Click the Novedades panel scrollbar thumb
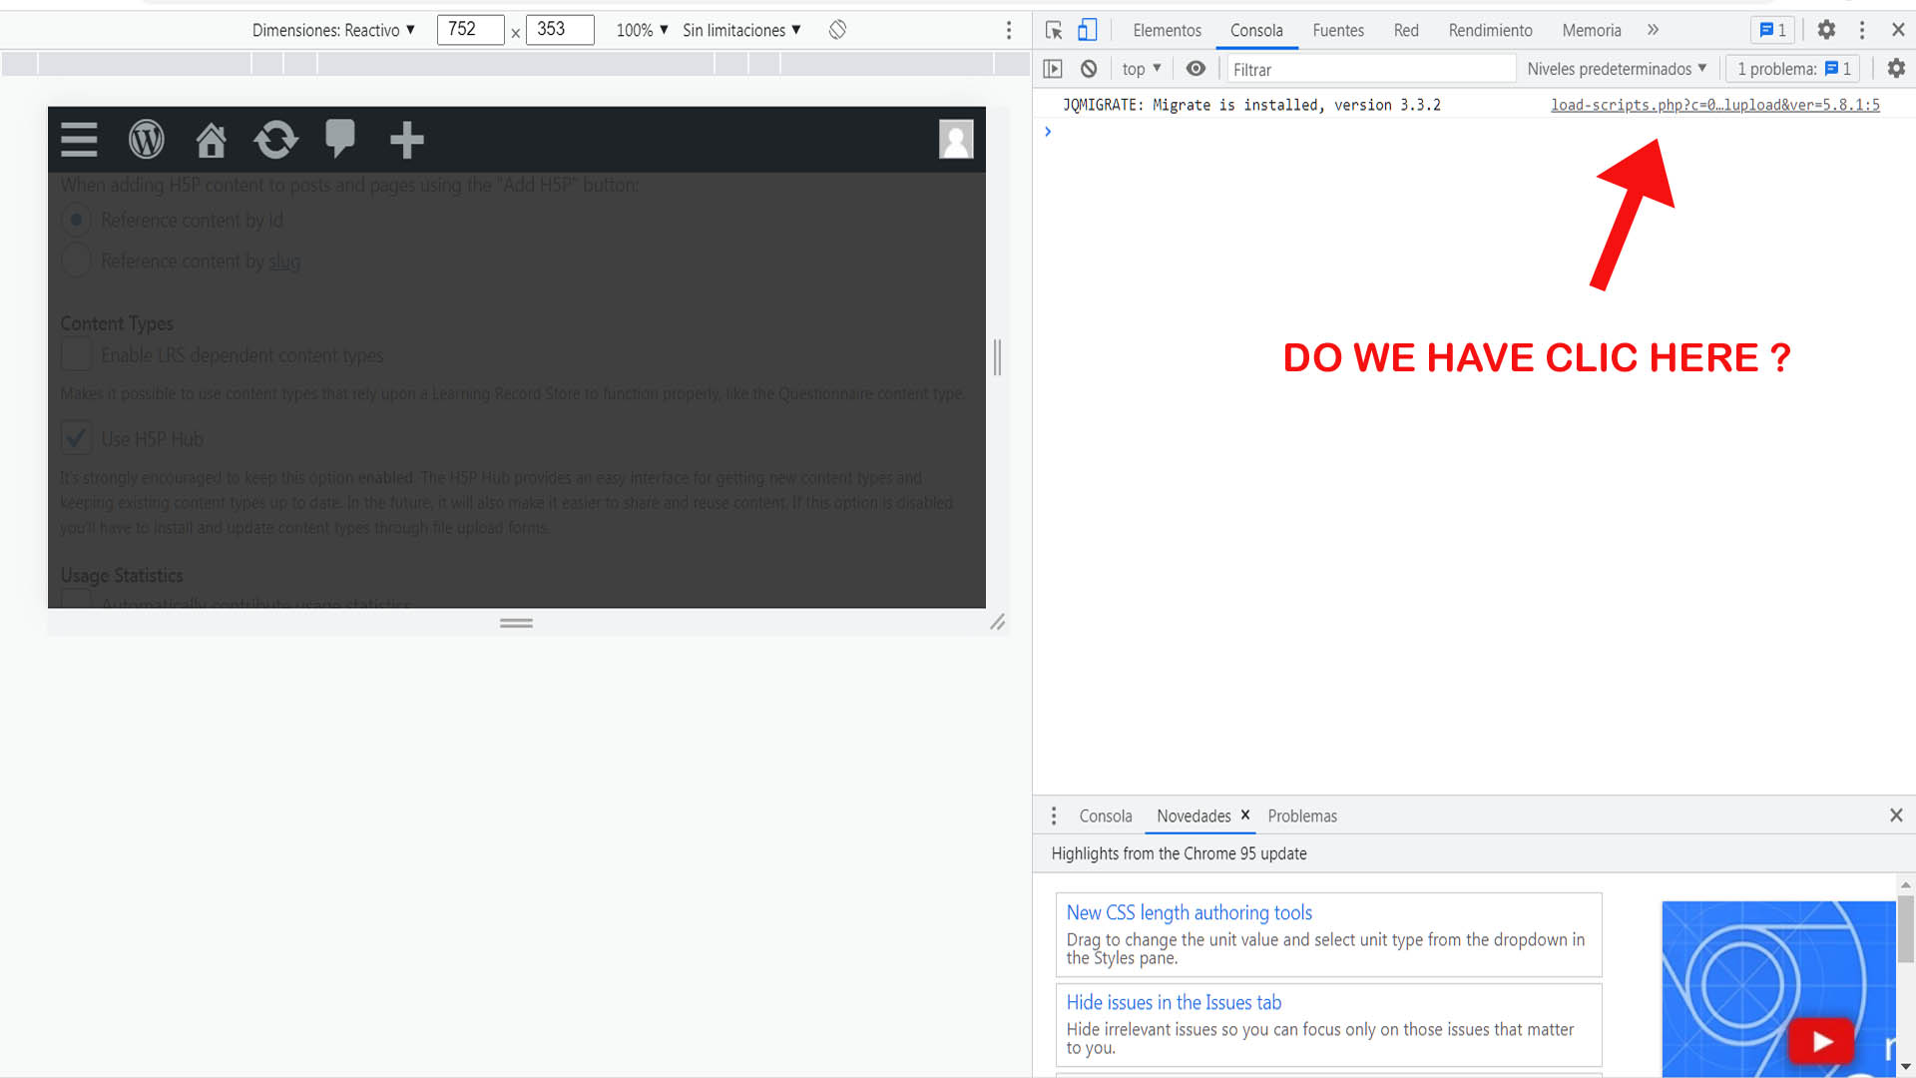The width and height of the screenshot is (1916, 1078). pos(1906,928)
